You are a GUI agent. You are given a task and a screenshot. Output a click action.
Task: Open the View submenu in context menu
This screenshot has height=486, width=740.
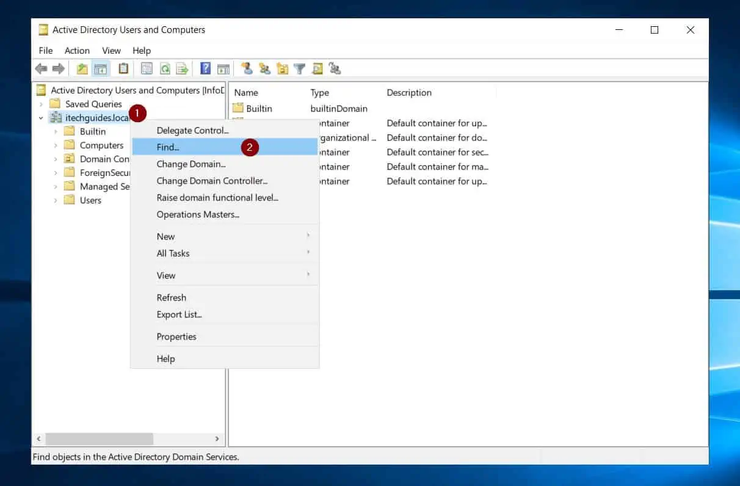pyautogui.click(x=225, y=275)
